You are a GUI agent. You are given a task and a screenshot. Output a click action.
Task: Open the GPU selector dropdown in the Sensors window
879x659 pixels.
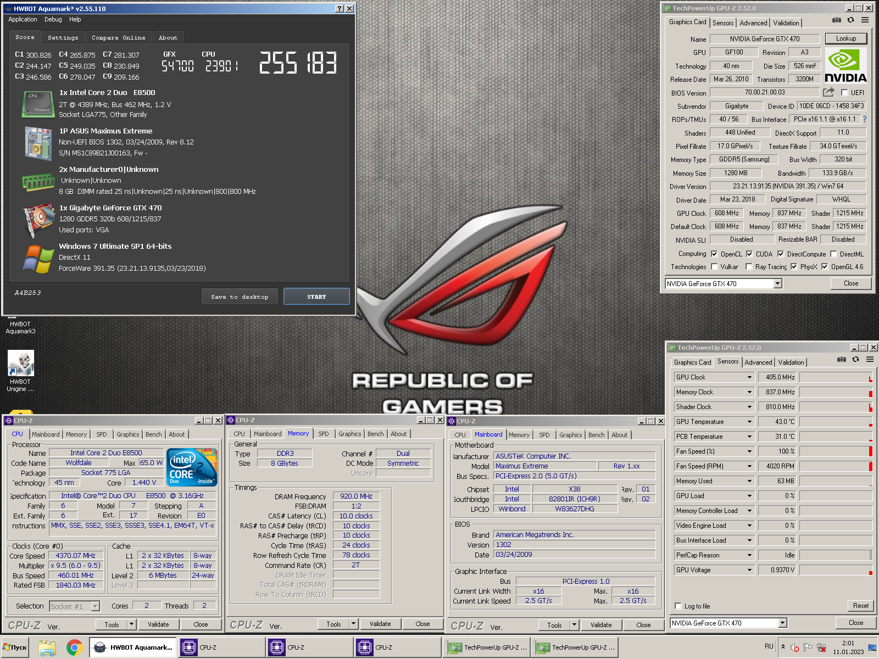pyautogui.click(x=783, y=623)
